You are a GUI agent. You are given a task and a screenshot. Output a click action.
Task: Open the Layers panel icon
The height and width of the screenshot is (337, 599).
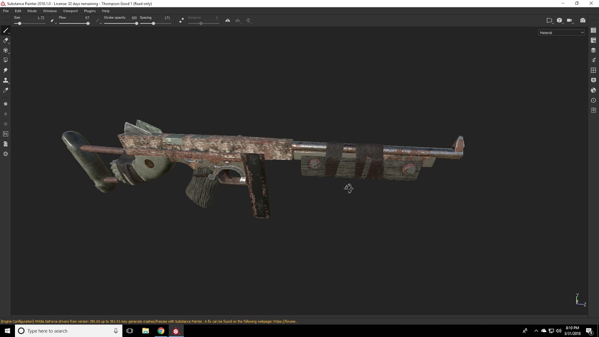(593, 50)
